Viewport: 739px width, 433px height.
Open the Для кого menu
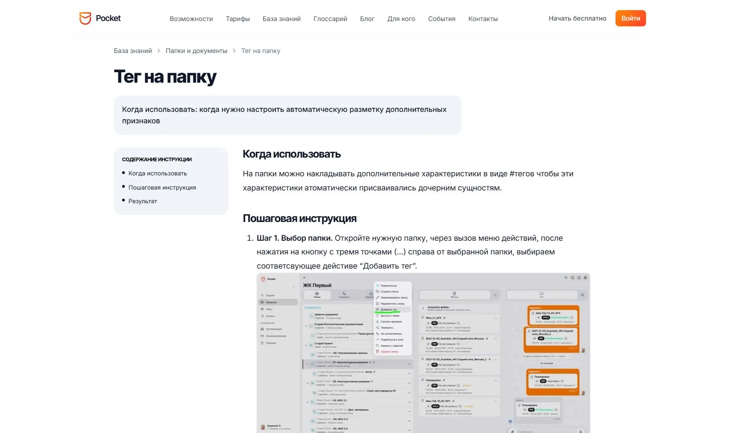coord(402,19)
